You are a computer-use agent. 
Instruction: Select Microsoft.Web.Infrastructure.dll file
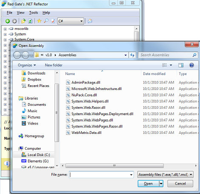coord(94,89)
